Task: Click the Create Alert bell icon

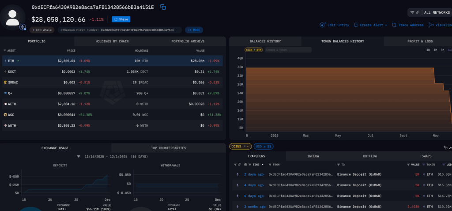Action: 356,25
